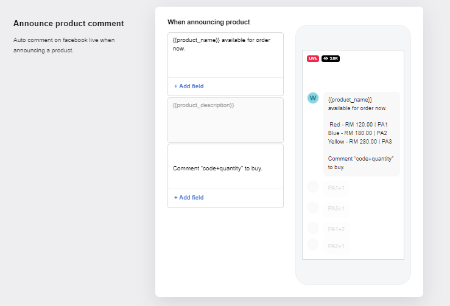Select the announcement comment bubble in preview
450x306 pixels.
tap(362, 134)
